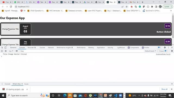
Task: Open the Database connectivity bookmark
Action: tap(74, 11)
